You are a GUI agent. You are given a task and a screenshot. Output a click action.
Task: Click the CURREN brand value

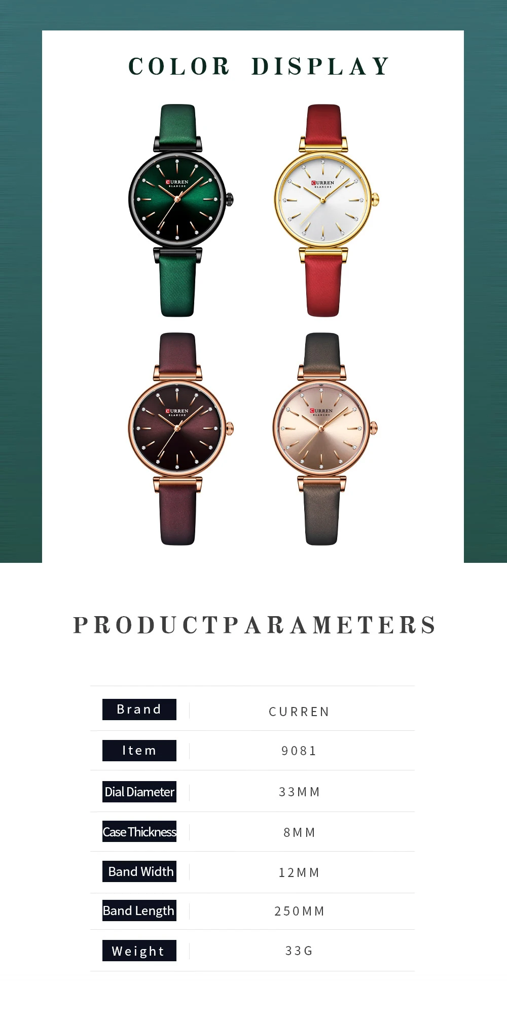[300, 712]
